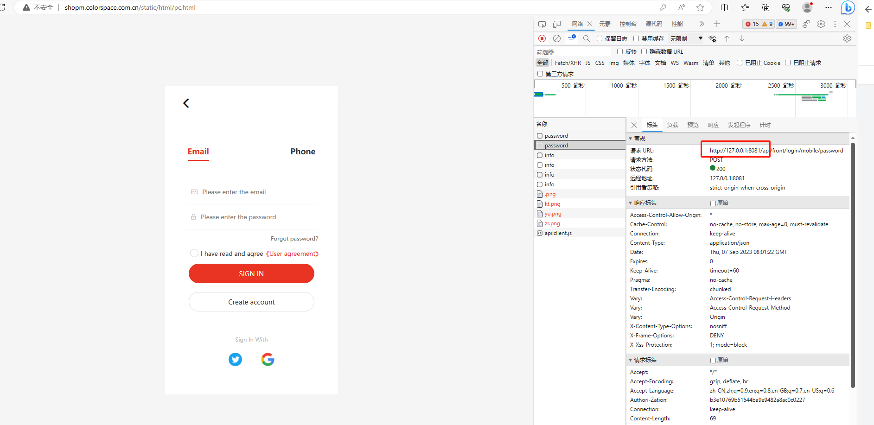Click the inspect element picker icon
Image resolution: width=874 pixels, height=425 pixels.
tap(542, 24)
